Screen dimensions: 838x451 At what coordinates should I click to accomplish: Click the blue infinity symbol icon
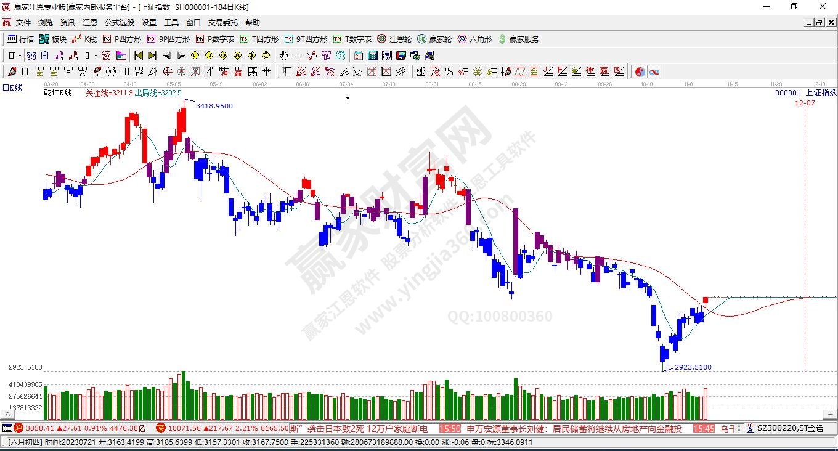[654, 71]
